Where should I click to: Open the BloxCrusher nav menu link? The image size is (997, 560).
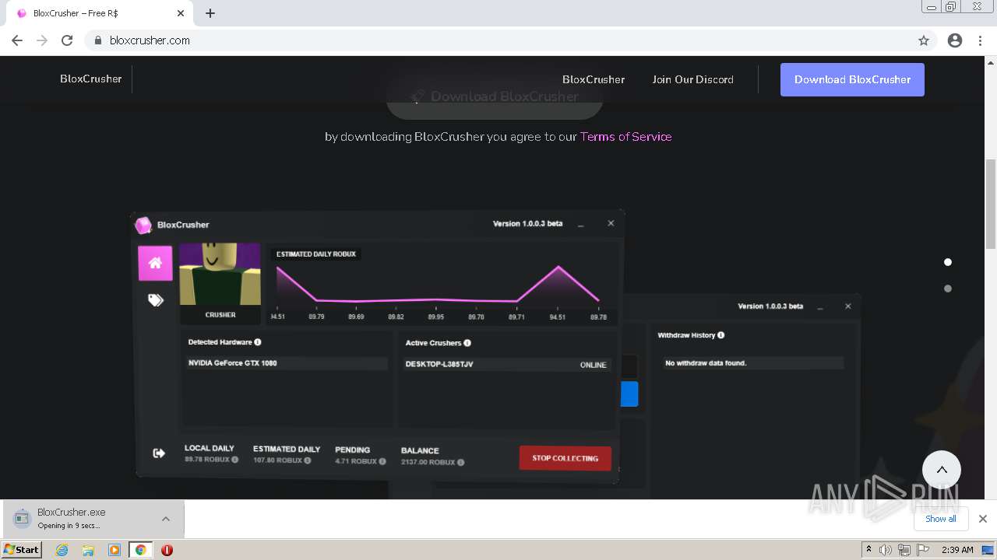[x=594, y=79]
